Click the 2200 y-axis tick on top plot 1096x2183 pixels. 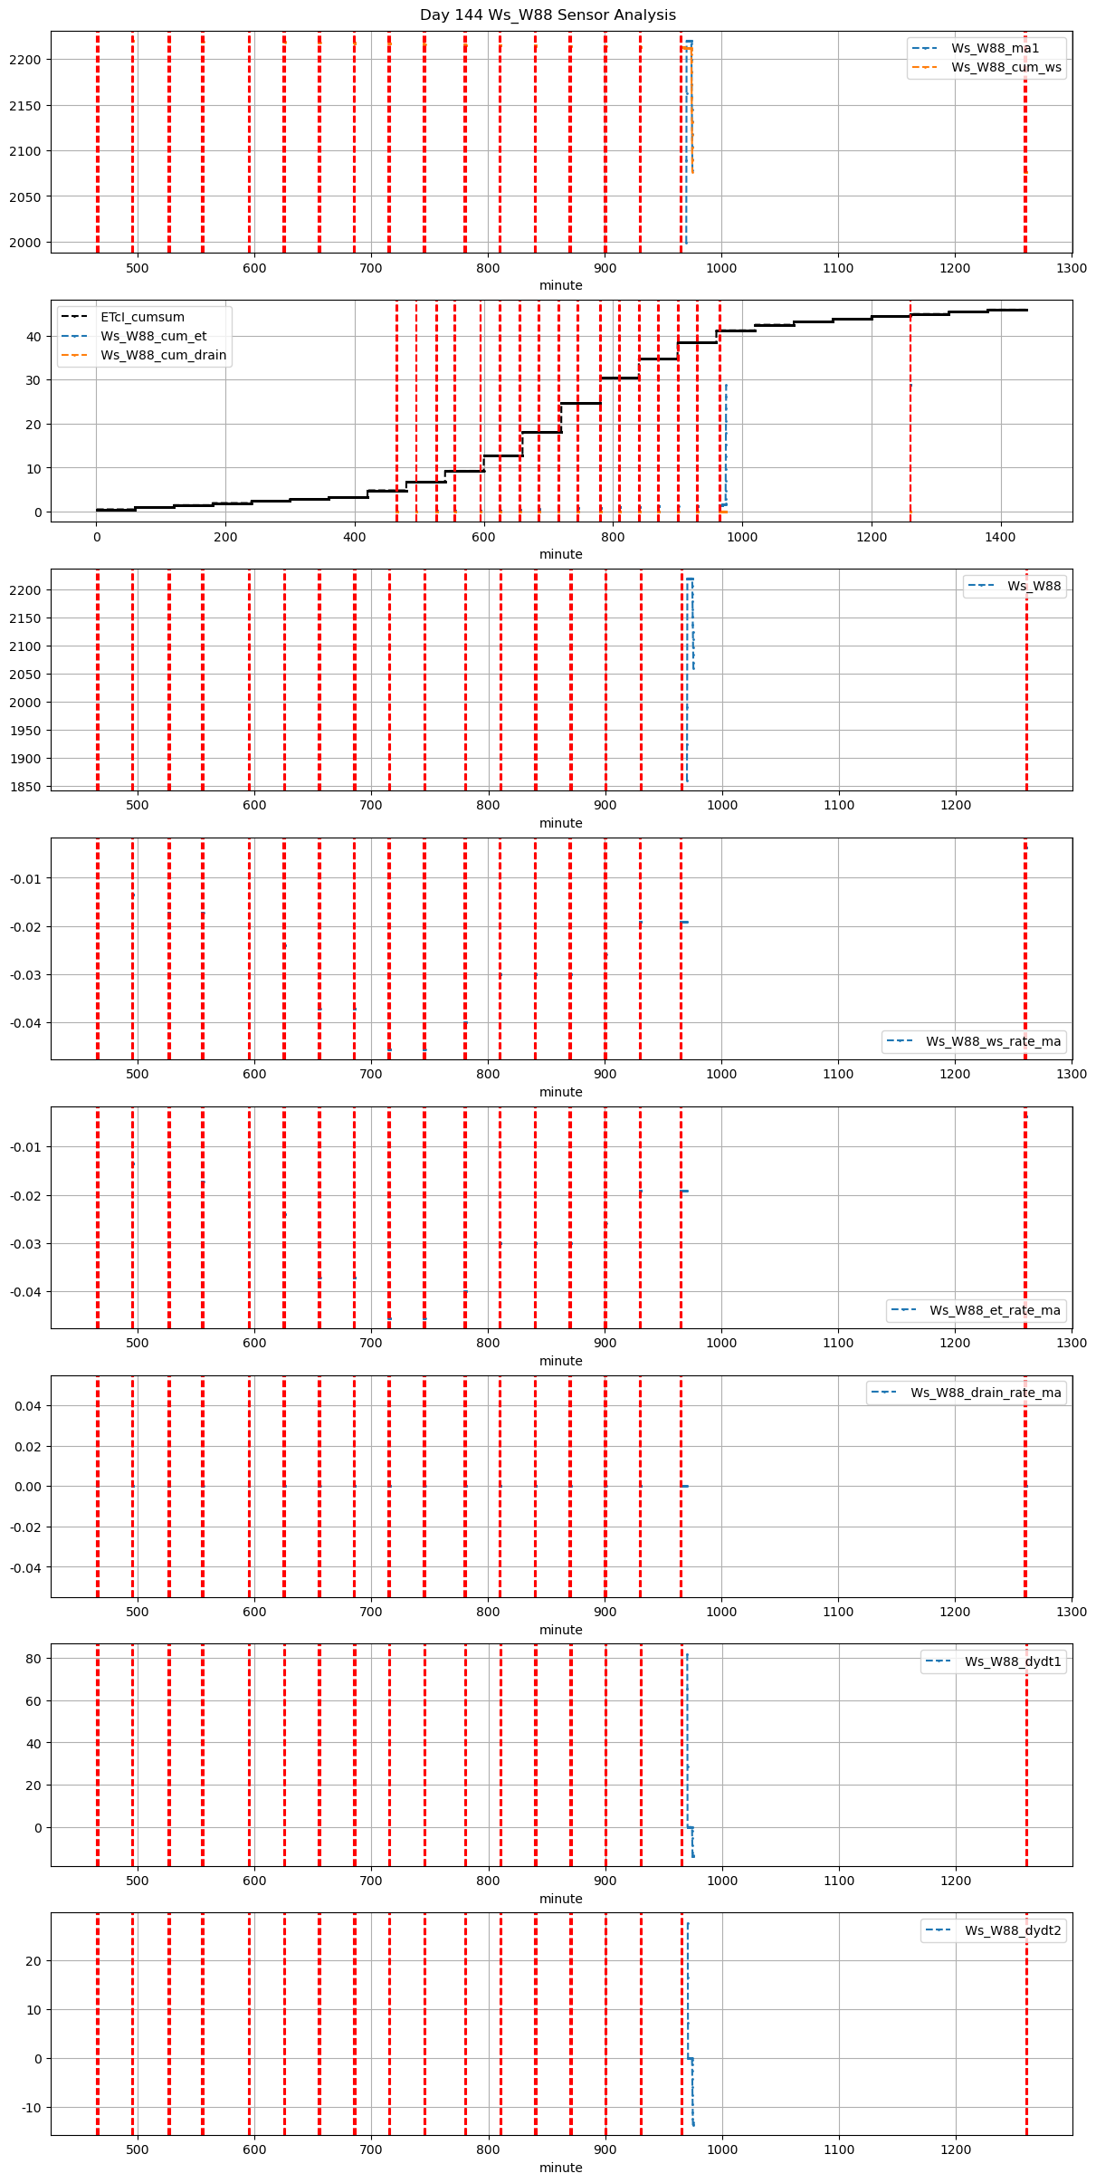pos(27,60)
